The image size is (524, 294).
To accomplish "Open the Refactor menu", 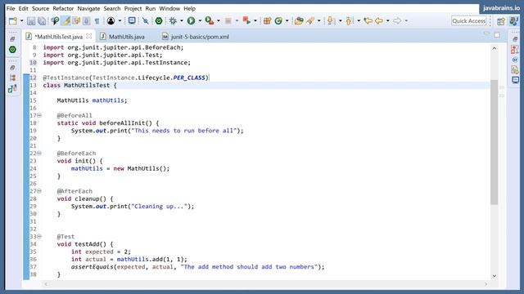I will (x=63, y=8).
